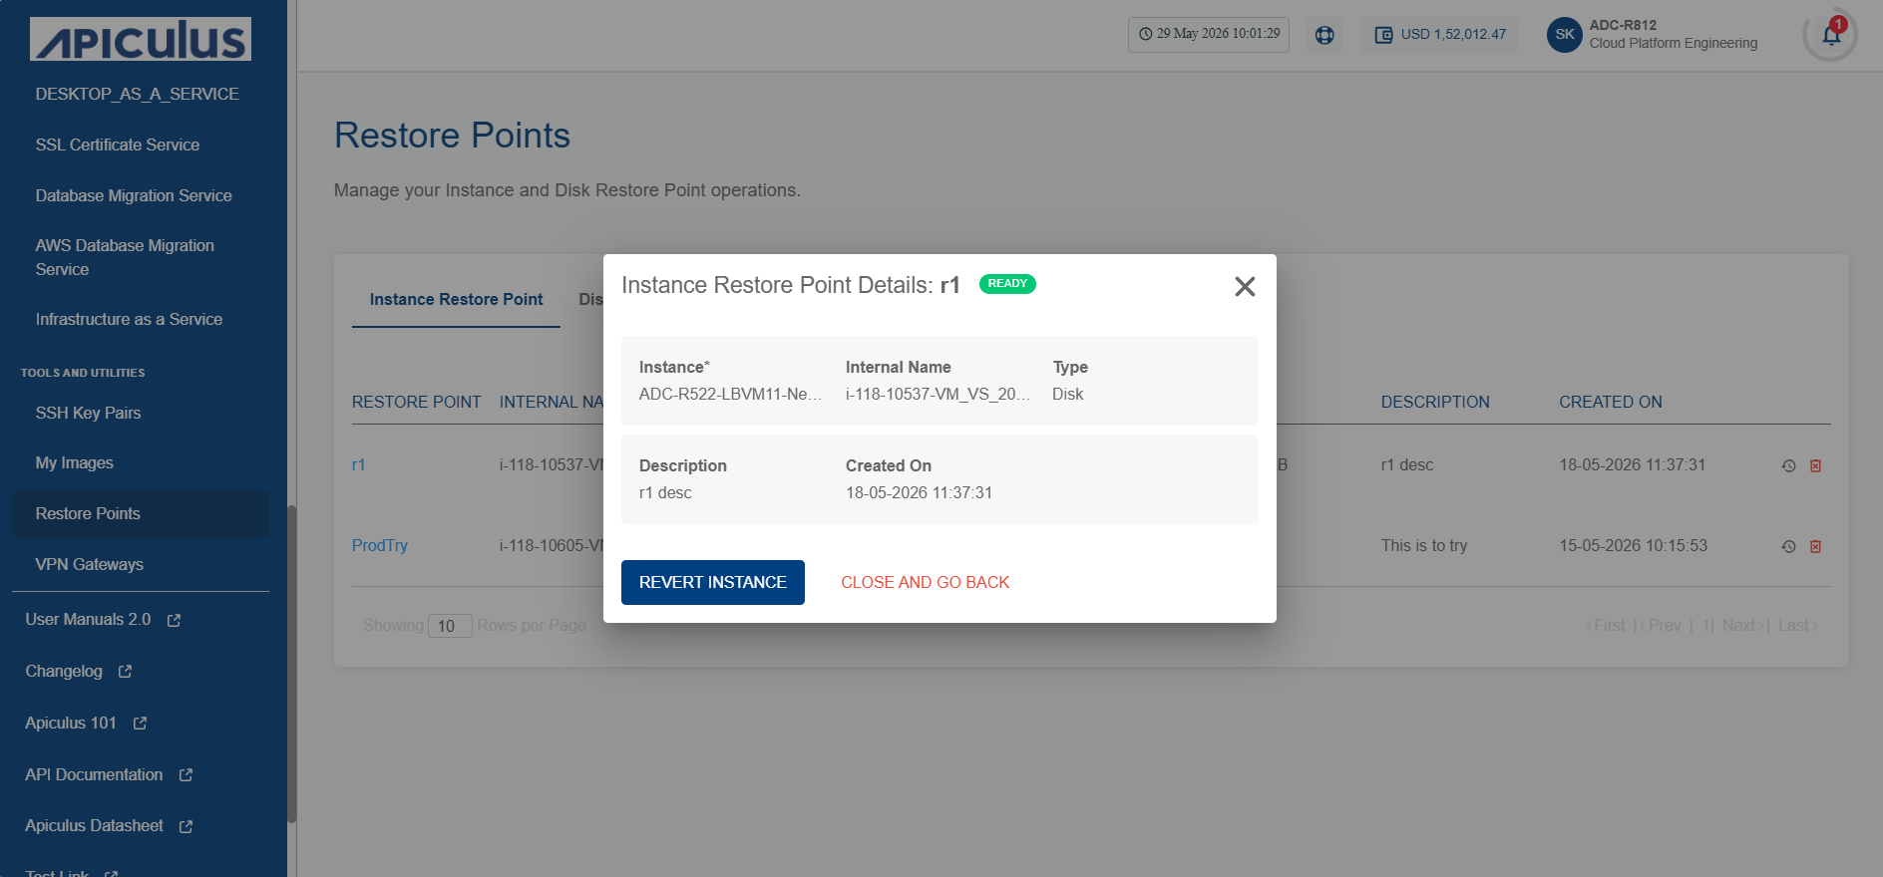Go to SSH Key Pairs
The height and width of the screenshot is (877, 1883).
coord(88,413)
